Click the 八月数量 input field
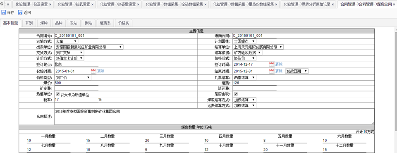Screen dimensions: 397x153 click(108, 150)
